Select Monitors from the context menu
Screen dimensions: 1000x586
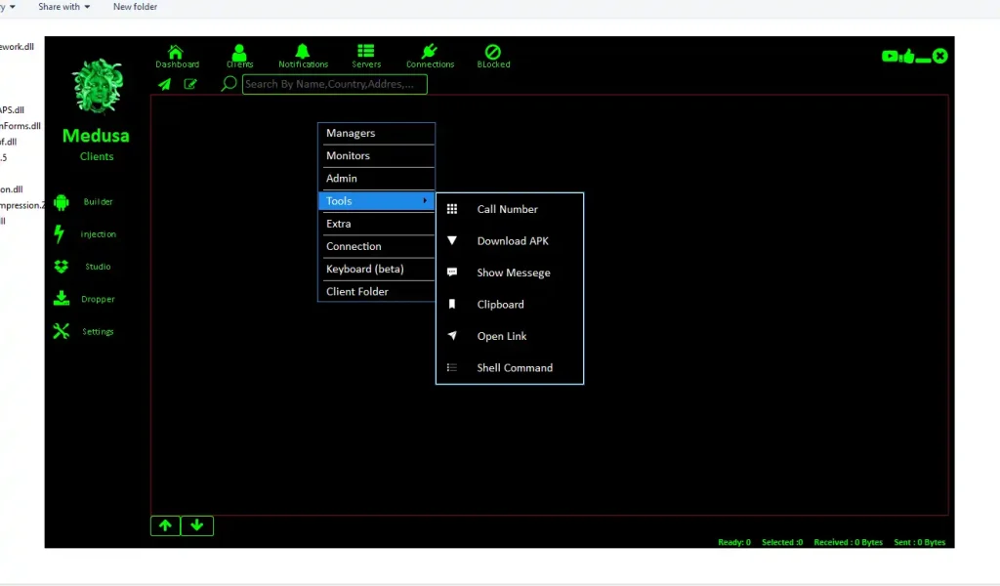coord(376,155)
